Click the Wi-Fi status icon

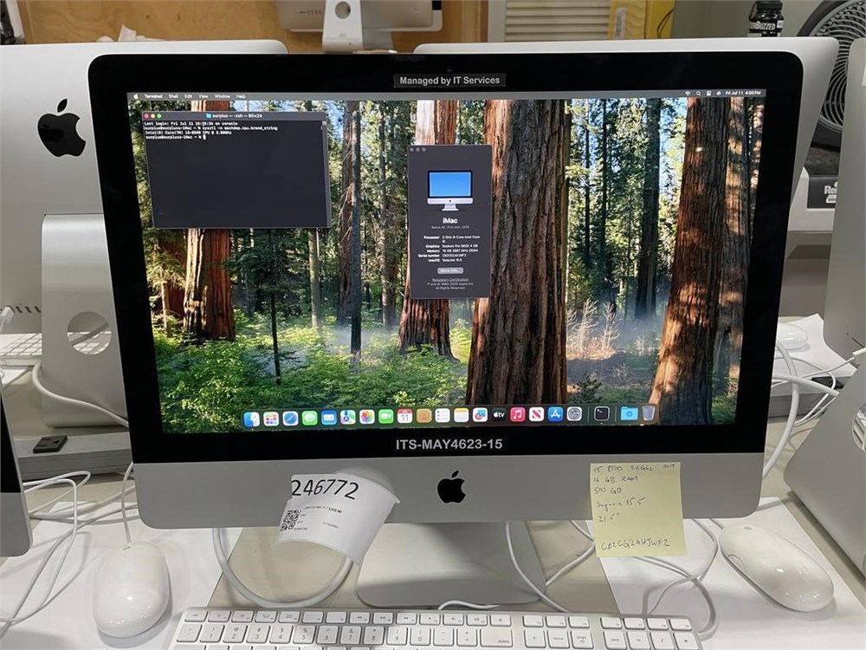point(688,93)
